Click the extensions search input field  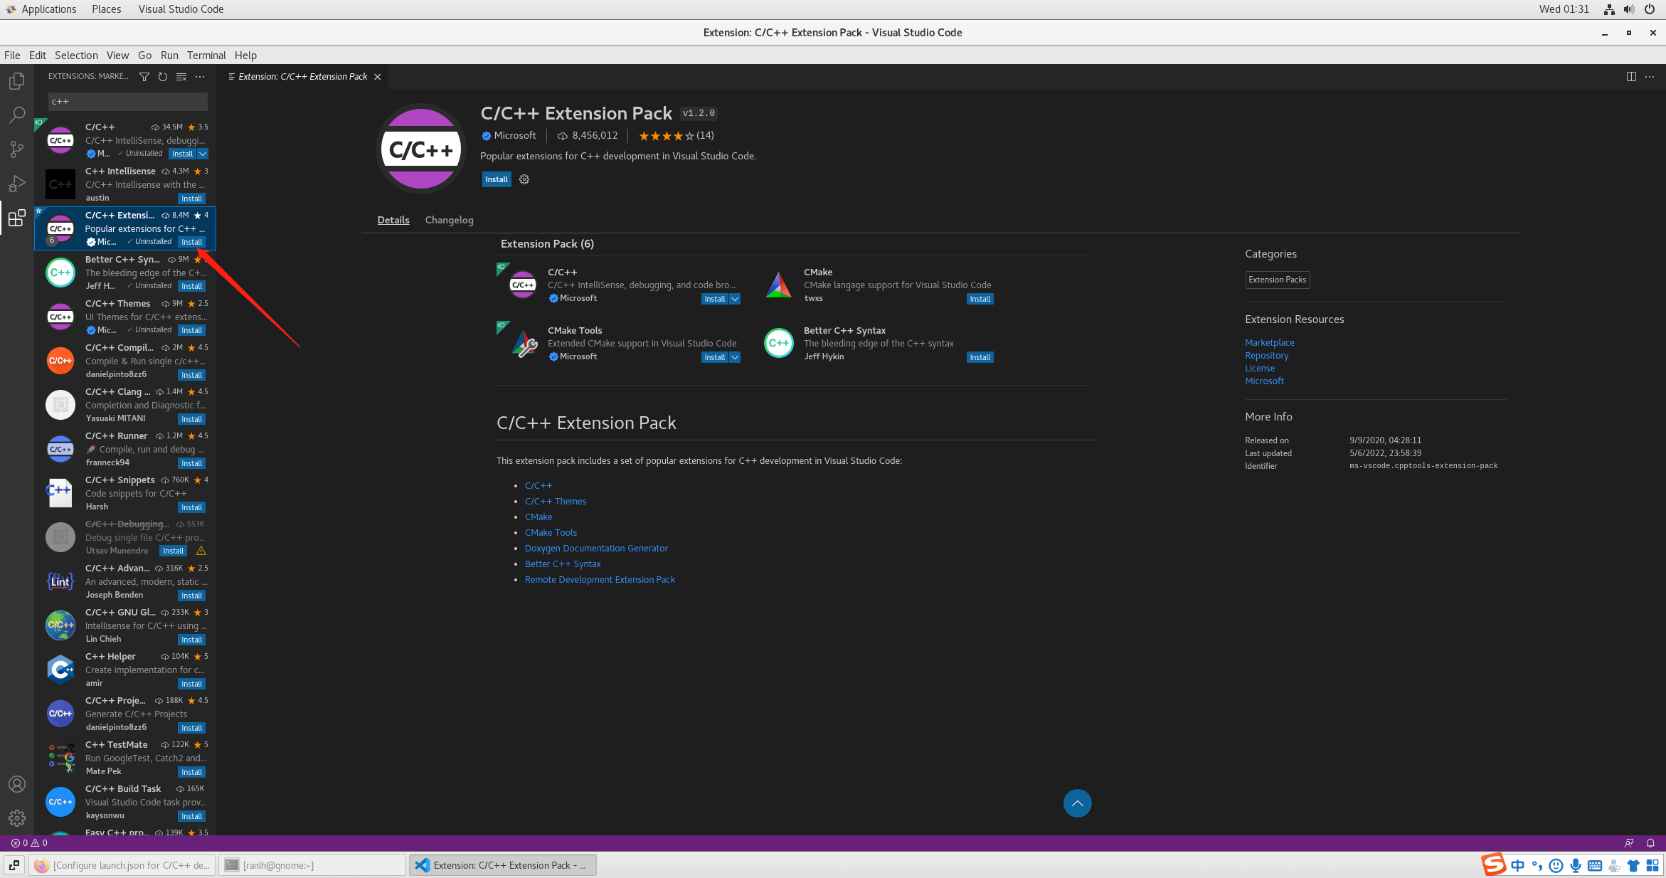click(x=128, y=102)
